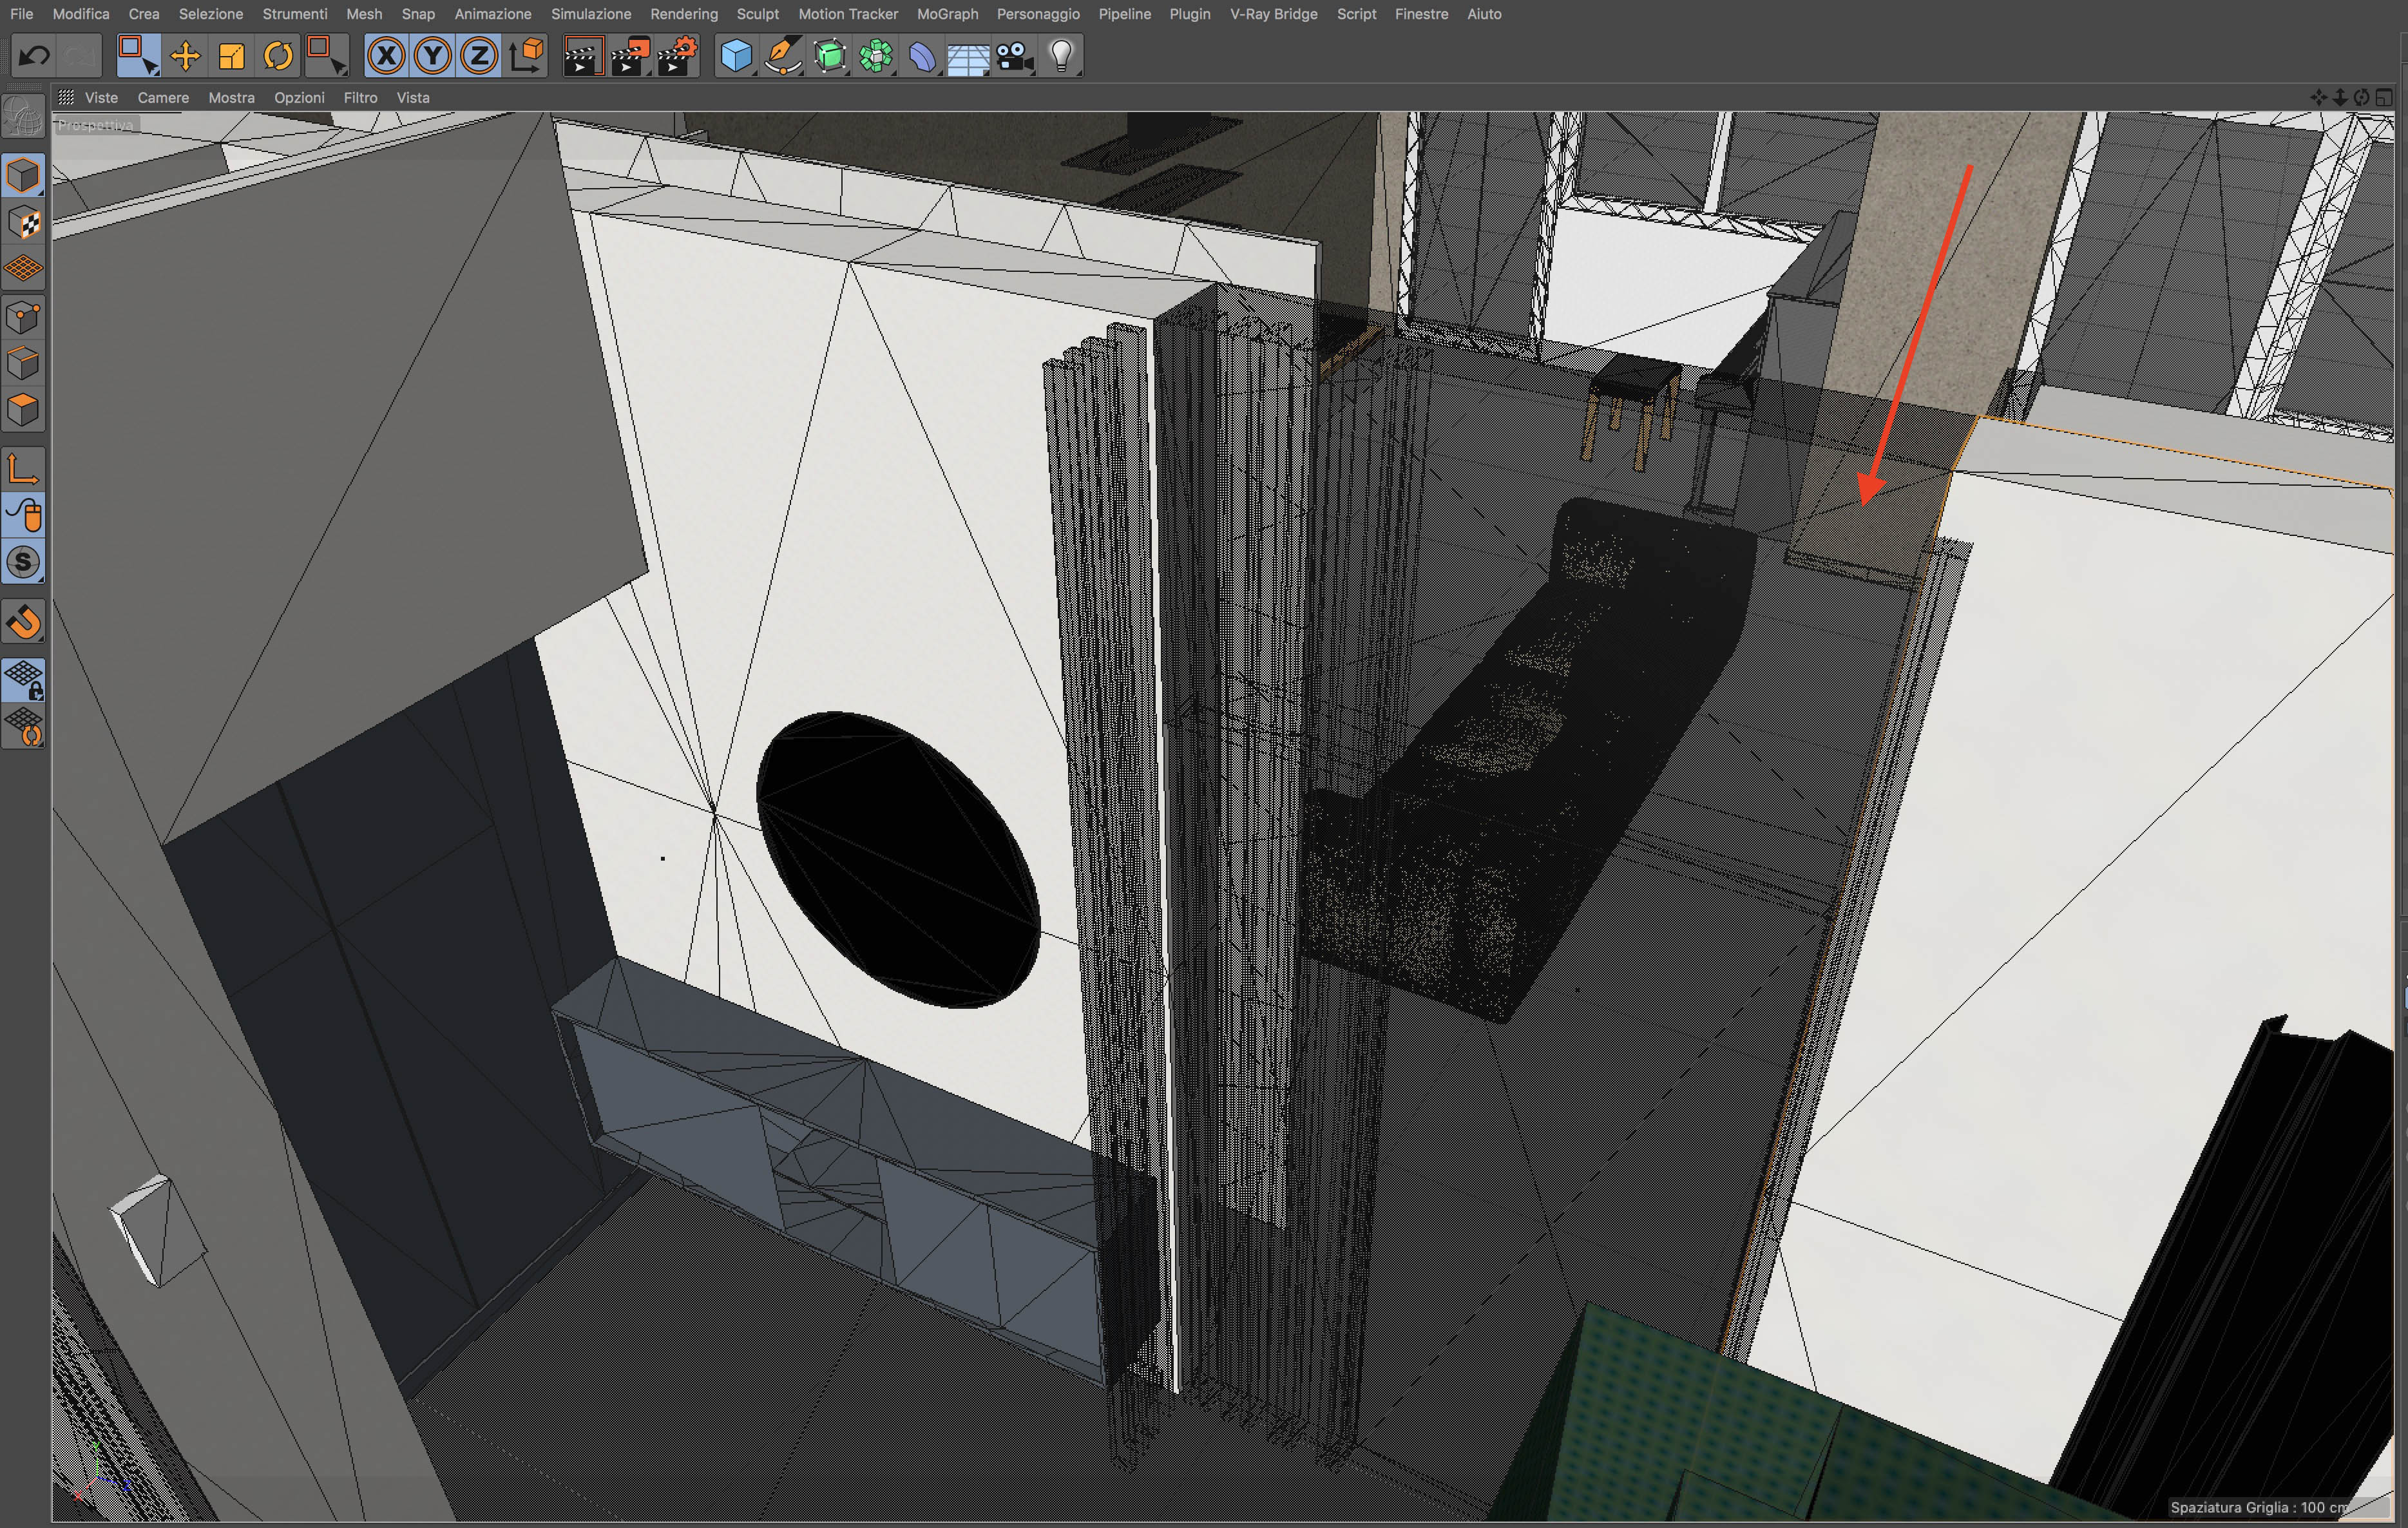Expand the Pen spline tools flyout
The width and height of the screenshot is (2408, 1528).
coord(783,56)
